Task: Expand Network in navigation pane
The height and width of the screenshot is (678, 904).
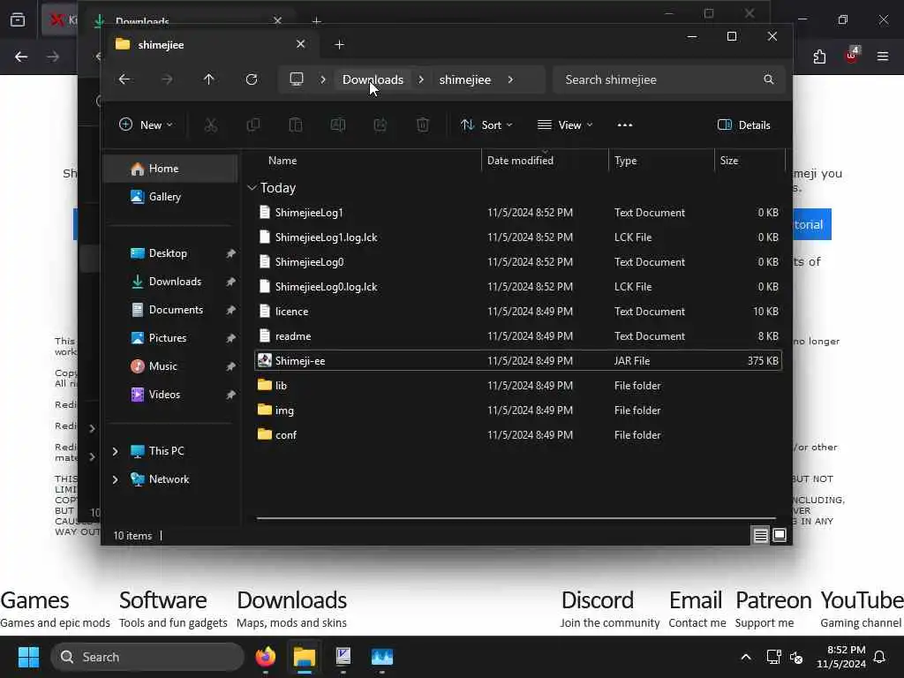Action: (x=116, y=479)
